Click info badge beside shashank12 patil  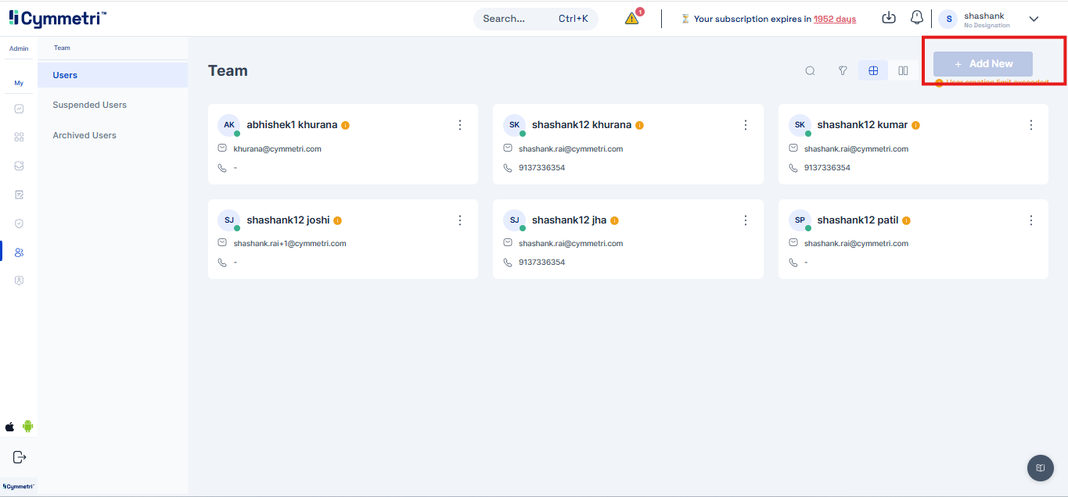(906, 220)
